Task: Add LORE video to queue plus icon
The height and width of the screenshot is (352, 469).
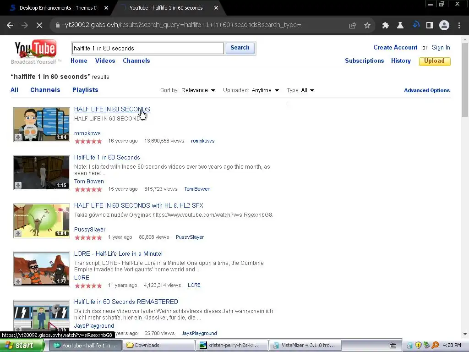Action: (18, 282)
